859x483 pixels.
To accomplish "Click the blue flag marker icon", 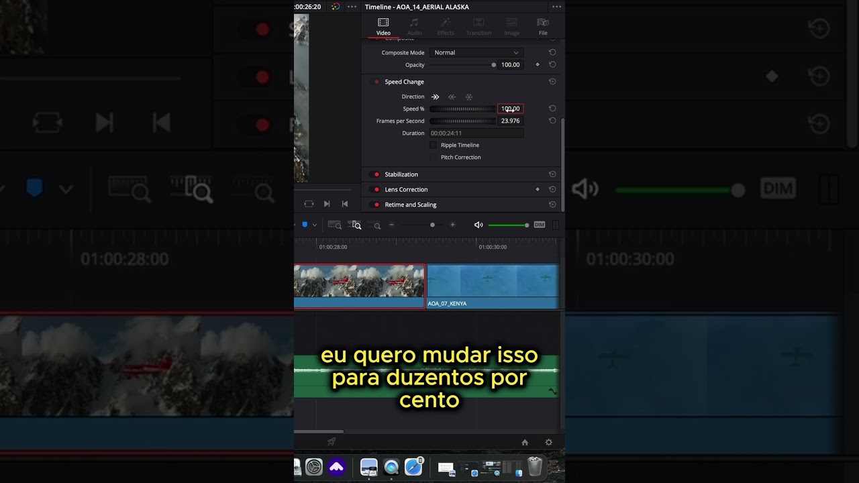I will pos(305,225).
